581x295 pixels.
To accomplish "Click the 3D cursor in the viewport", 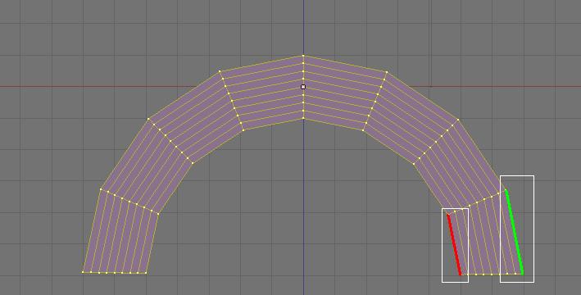I will point(303,87).
